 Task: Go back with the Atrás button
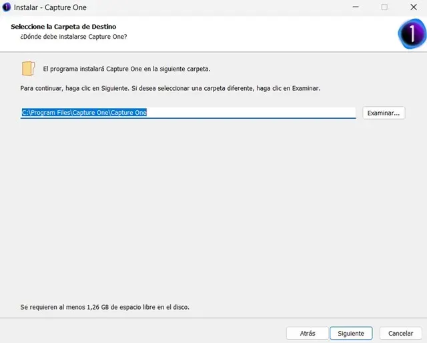[307, 333]
